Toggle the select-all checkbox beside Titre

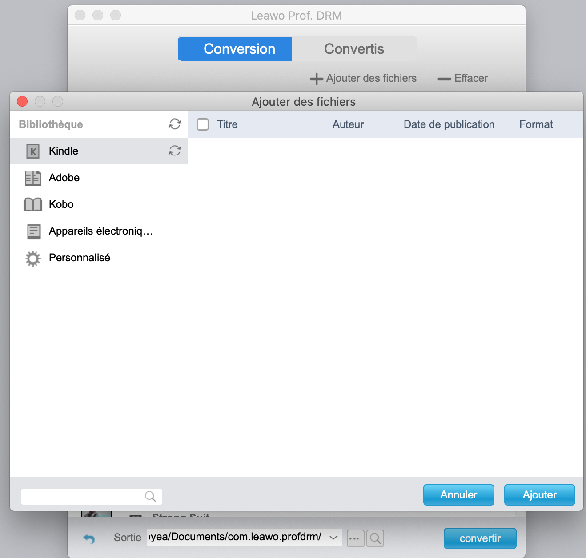(203, 124)
